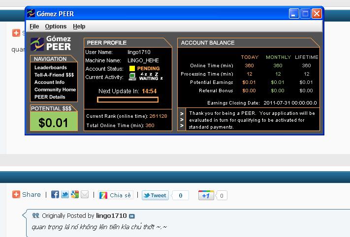Click the Gómez PEER logo in sidebar
The height and width of the screenshot is (237, 350).
pos(51,43)
